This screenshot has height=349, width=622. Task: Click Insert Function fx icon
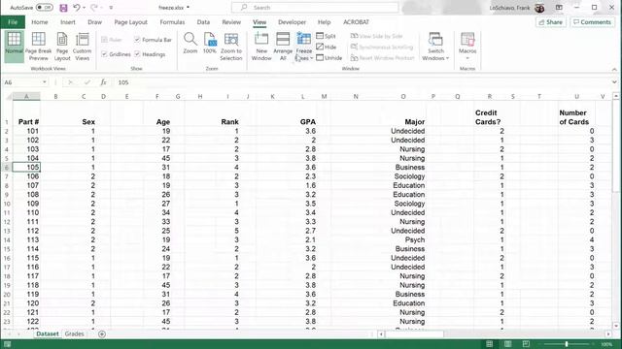point(104,82)
